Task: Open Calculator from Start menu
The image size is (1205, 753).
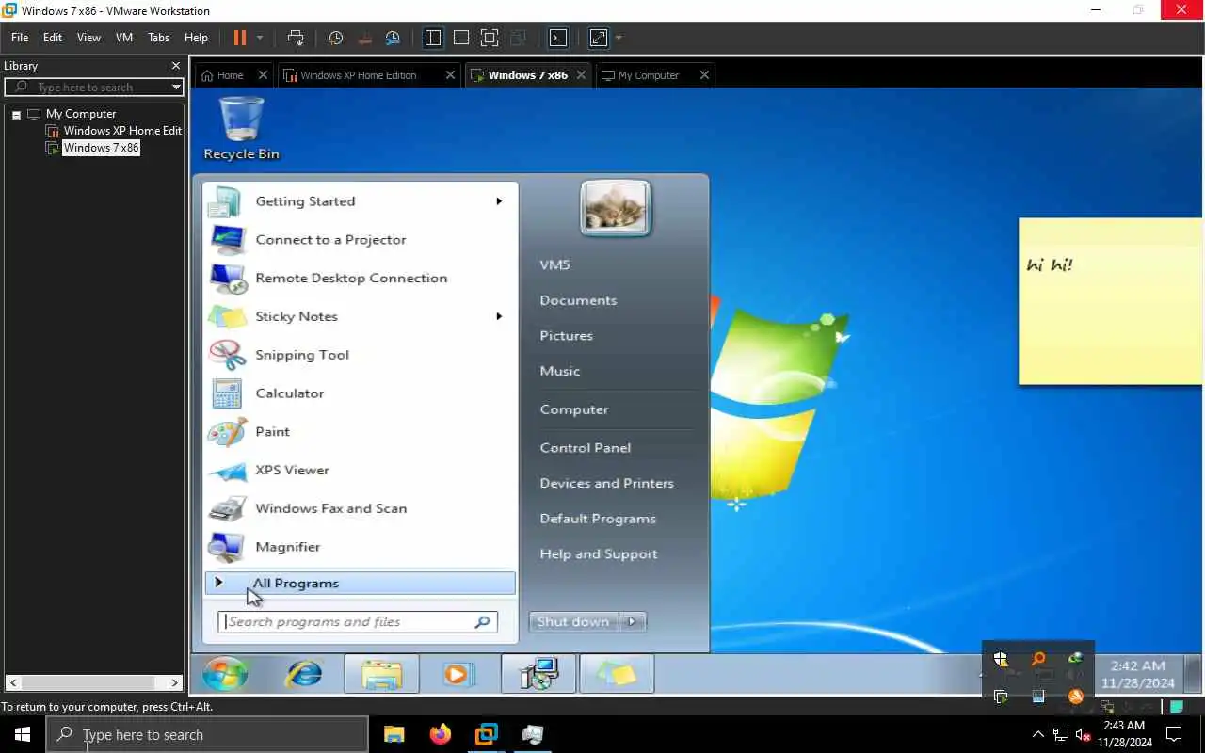Action: (360, 393)
